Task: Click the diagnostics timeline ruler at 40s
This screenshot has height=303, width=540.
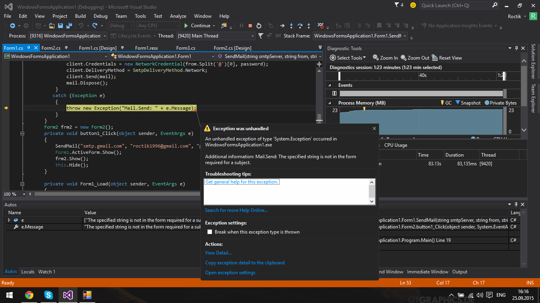Action: click(x=422, y=75)
